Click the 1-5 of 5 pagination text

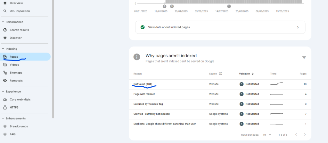click(x=283, y=135)
